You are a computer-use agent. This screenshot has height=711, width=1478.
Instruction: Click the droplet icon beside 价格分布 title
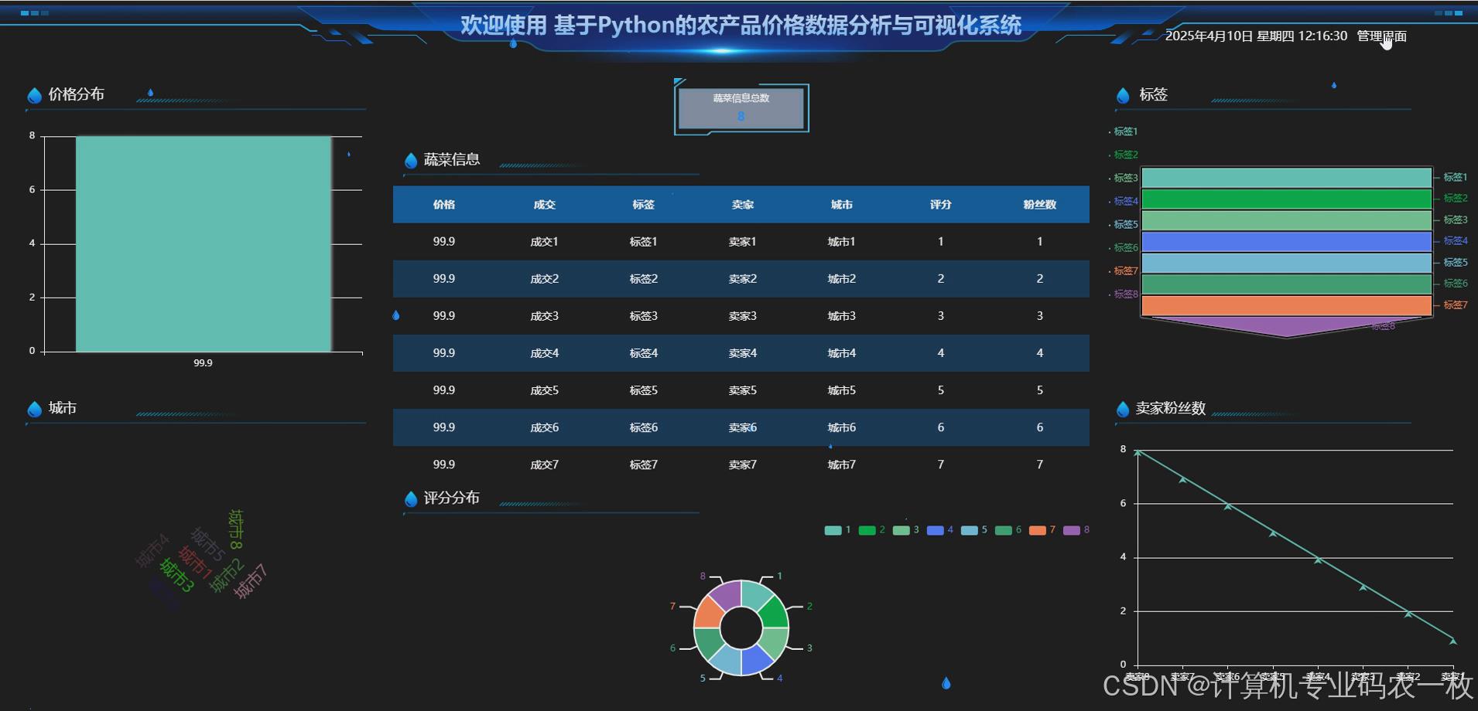point(34,94)
